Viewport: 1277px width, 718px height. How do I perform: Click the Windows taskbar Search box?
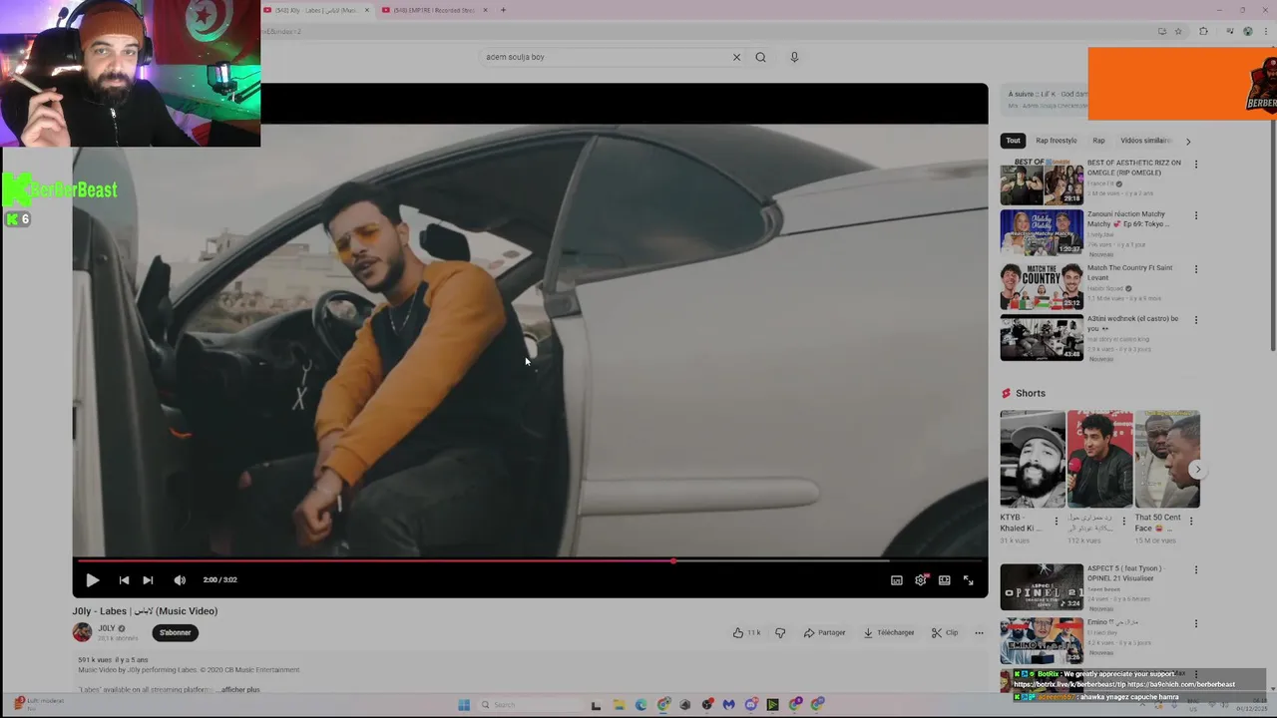click(529, 705)
